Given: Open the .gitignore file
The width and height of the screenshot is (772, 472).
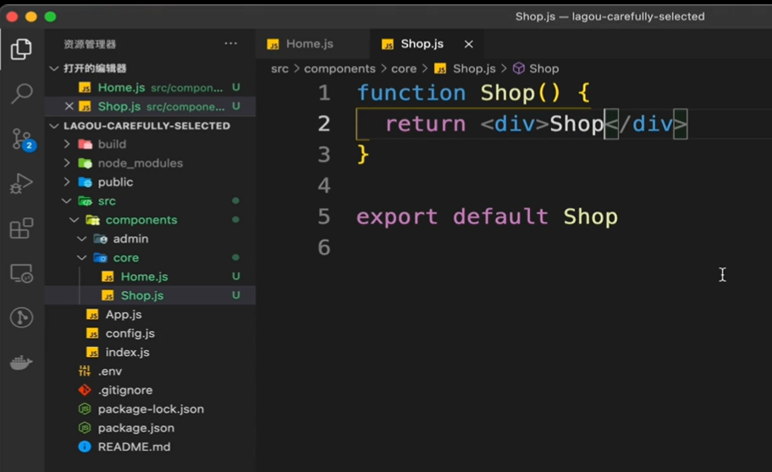Looking at the screenshot, I should pyautogui.click(x=150, y=390).
